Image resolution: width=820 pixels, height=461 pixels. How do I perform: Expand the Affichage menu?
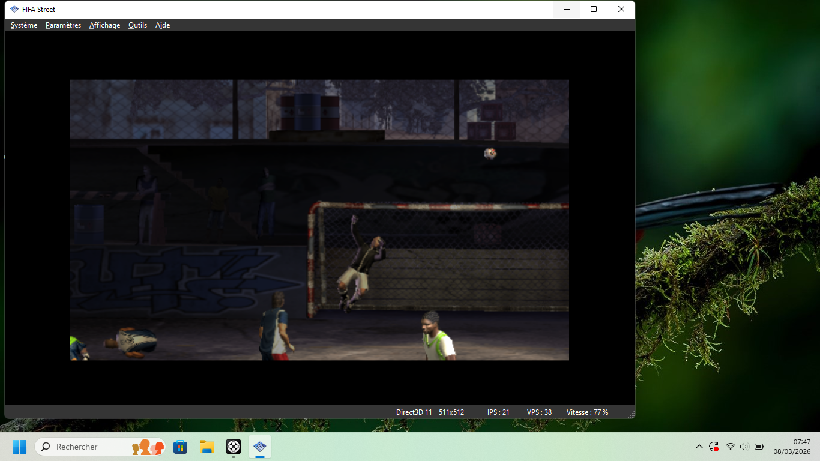[104, 25]
